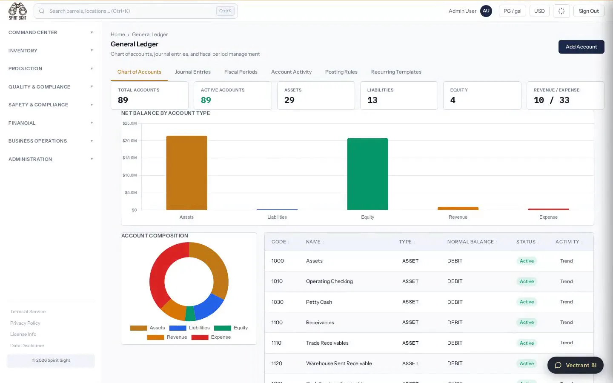Click the Petty Cash account name
This screenshot has width=613, height=383.
click(319, 302)
